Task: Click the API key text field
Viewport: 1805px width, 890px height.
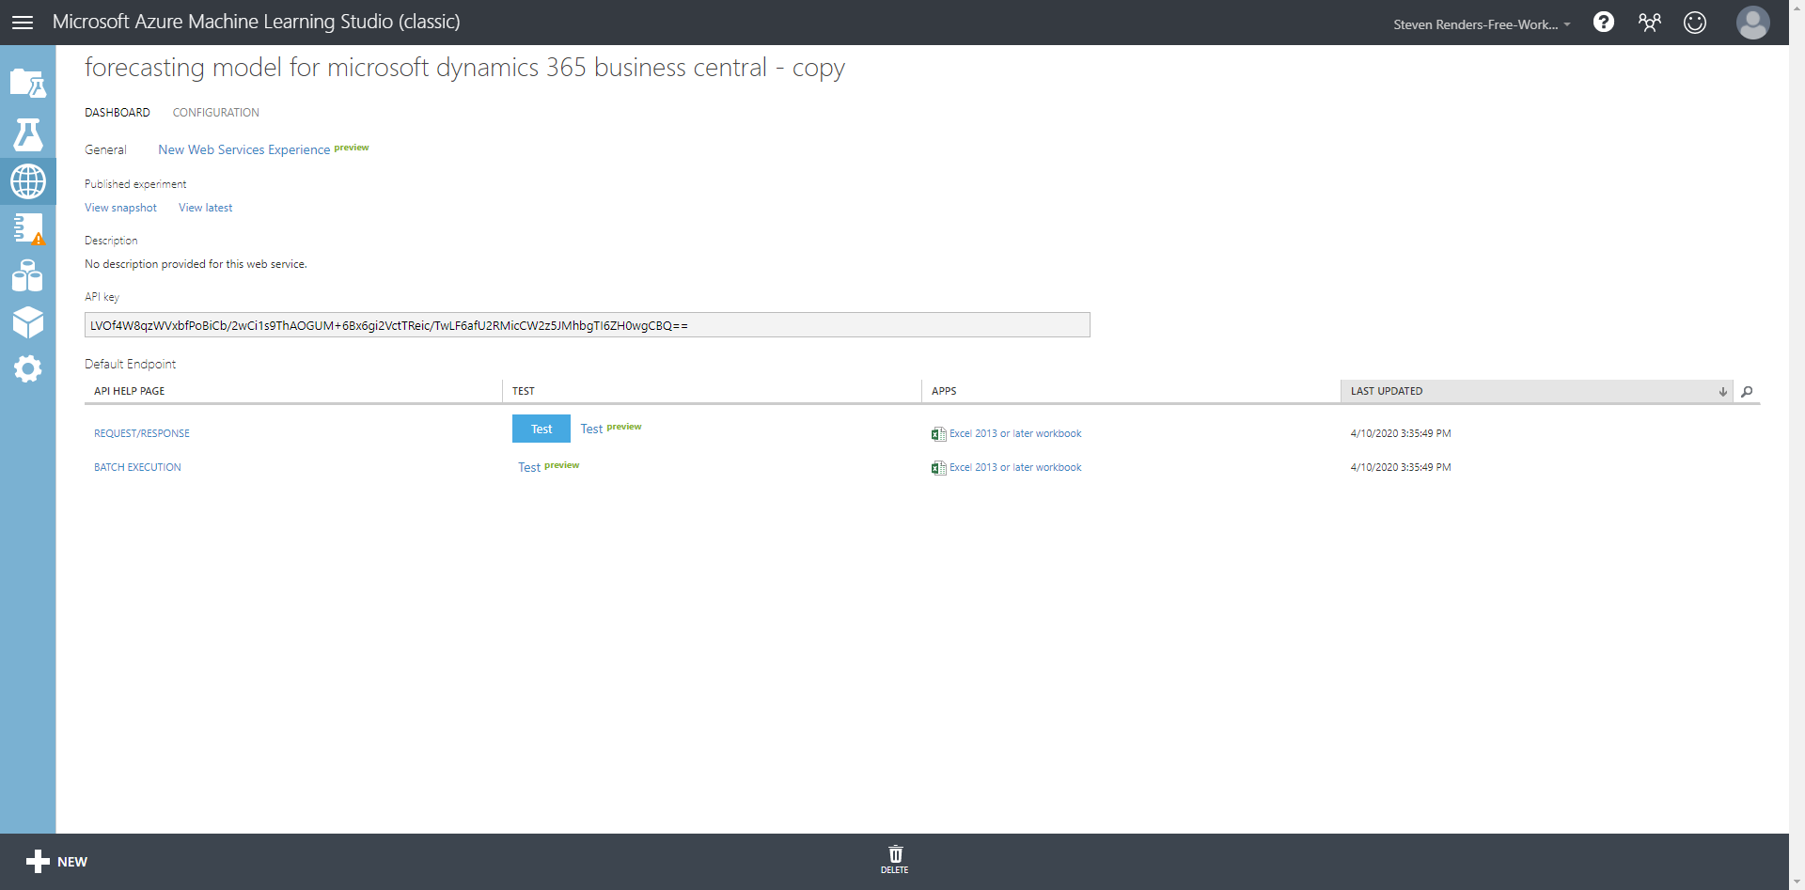Action: coord(588,325)
